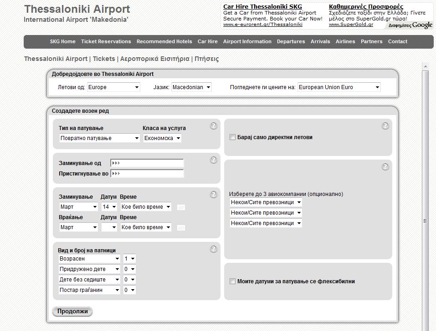Open Постар граѓанин passenger type dropdown
The width and height of the screenshot is (436, 331).
point(90,290)
